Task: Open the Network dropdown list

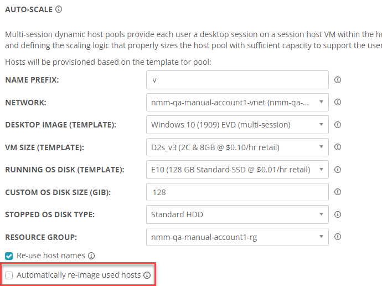Action: 238,103
